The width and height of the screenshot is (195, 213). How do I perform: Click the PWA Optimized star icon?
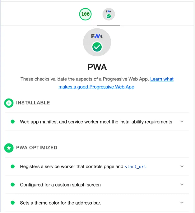(x=9, y=148)
